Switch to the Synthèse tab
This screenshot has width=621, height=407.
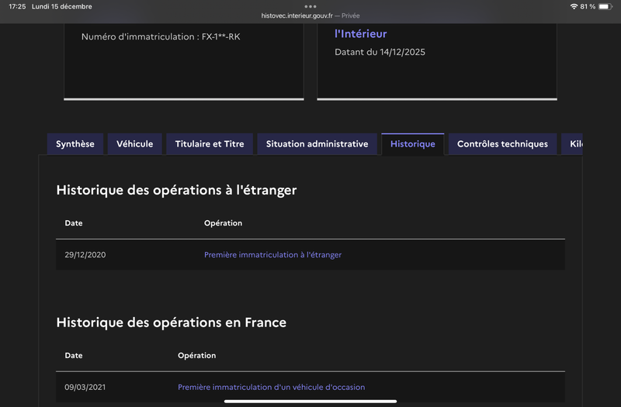[75, 144]
